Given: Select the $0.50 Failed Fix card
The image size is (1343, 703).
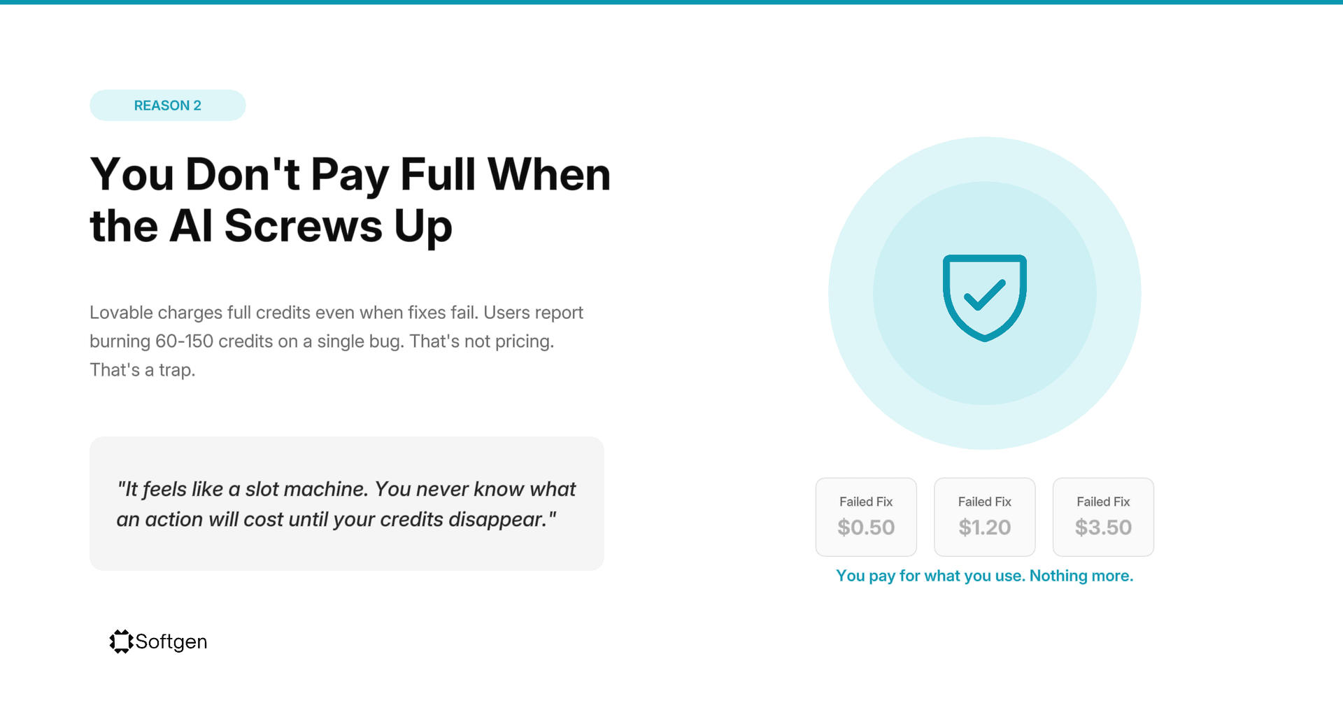Looking at the screenshot, I should pos(866,517).
